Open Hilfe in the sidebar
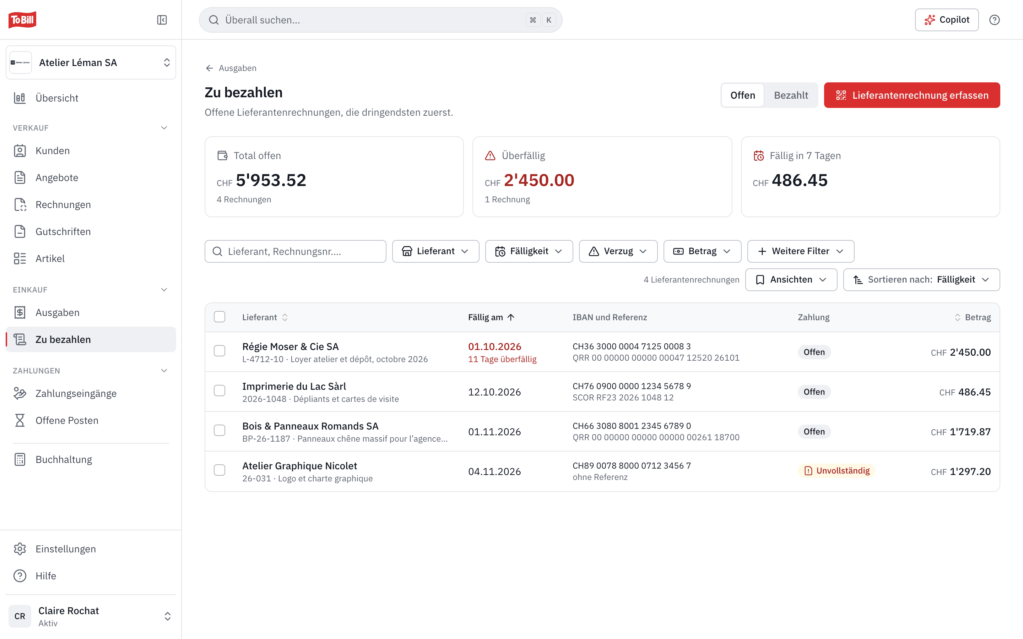The height and width of the screenshot is (639, 1023). (91, 576)
